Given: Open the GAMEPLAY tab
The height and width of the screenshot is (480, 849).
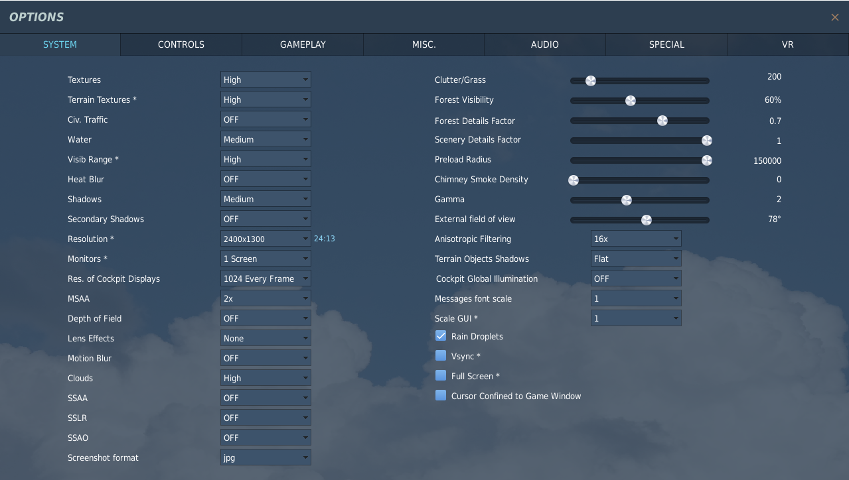Looking at the screenshot, I should [x=303, y=44].
